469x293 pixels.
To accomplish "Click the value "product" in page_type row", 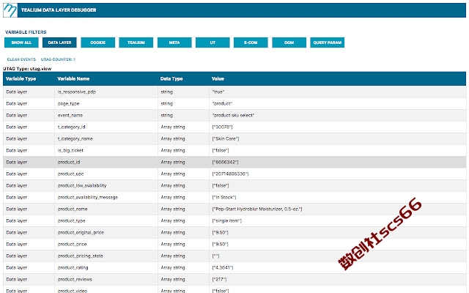I will click(222, 104).
